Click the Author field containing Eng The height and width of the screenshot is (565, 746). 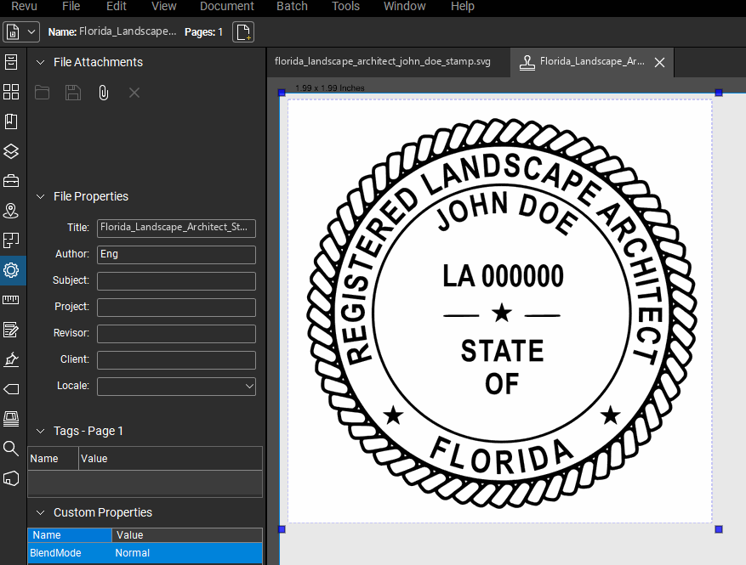pos(176,255)
